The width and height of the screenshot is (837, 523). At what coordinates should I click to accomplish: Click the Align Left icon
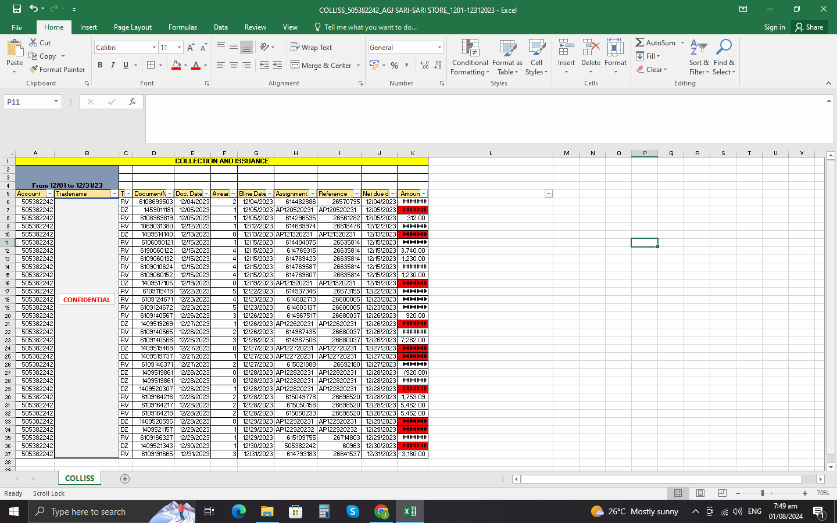coord(221,65)
